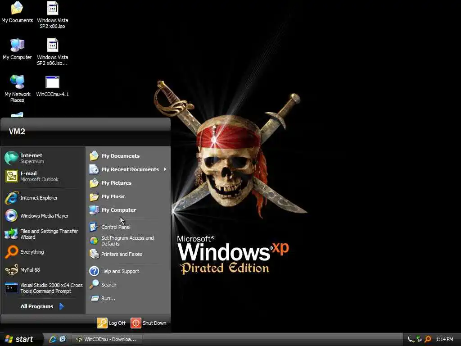This screenshot has width=461, height=346.
Task: Launch Internet Explorer from Quick Launch
Action: 53,339
